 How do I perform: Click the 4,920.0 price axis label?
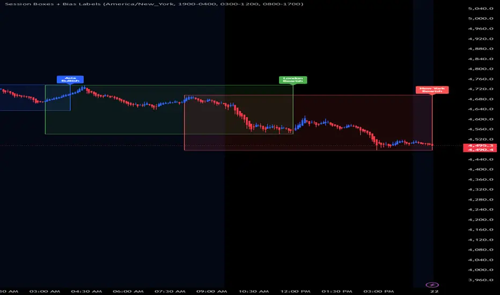point(481,39)
